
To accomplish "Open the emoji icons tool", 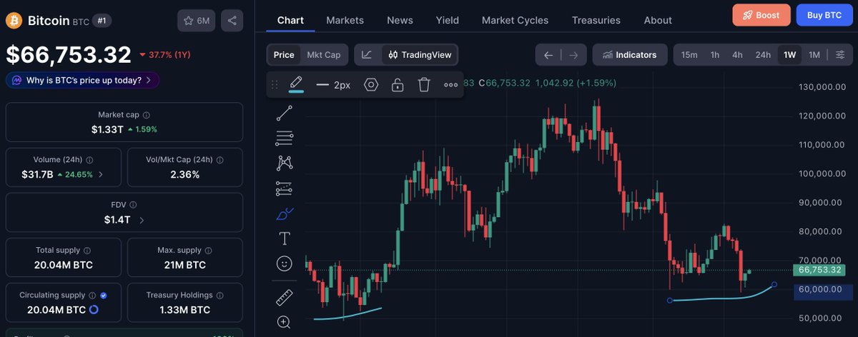I will click(x=284, y=263).
